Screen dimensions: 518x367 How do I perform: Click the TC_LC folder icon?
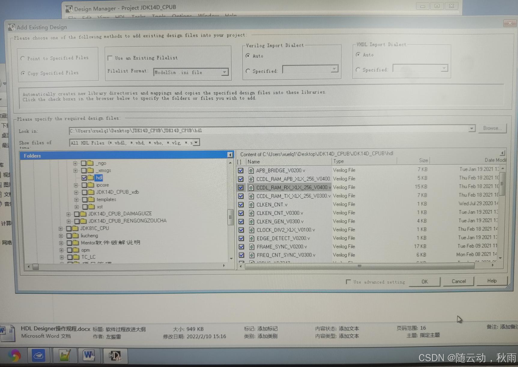click(x=77, y=257)
